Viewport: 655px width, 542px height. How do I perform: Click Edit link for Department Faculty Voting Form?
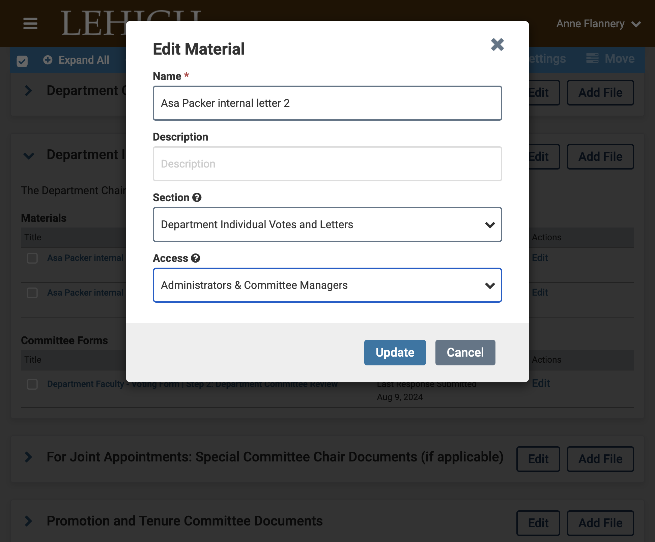[x=541, y=383]
